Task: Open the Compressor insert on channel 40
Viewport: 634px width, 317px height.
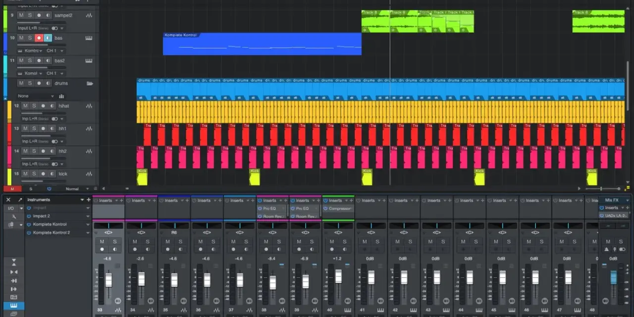Action: [x=339, y=209]
